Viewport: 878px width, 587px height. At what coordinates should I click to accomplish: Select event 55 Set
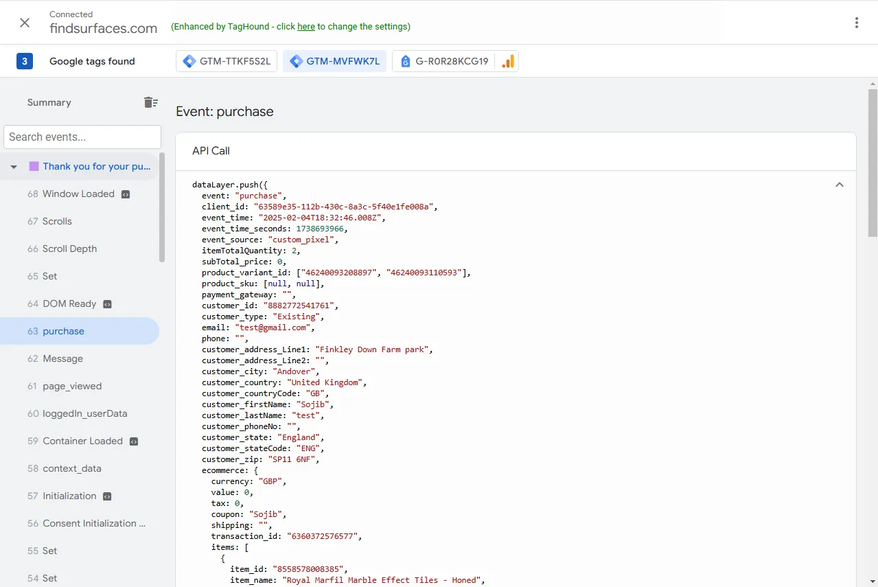(80, 551)
